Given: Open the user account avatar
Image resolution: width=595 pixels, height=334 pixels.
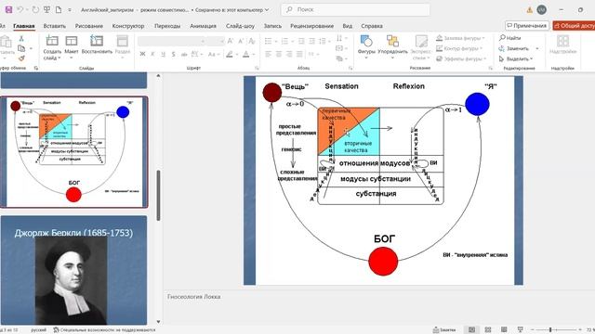Looking at the screenshot, I should click(542, 10).
